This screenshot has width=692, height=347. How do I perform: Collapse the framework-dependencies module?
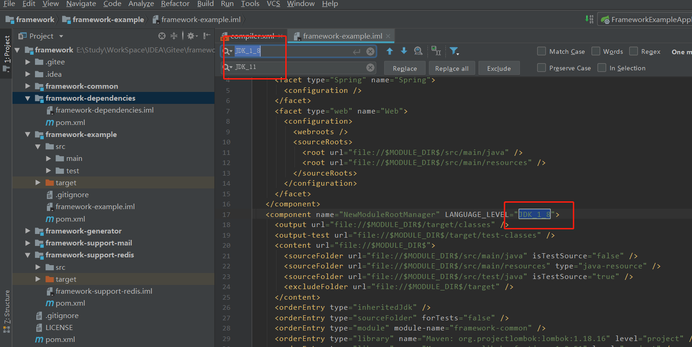(28, 98)
